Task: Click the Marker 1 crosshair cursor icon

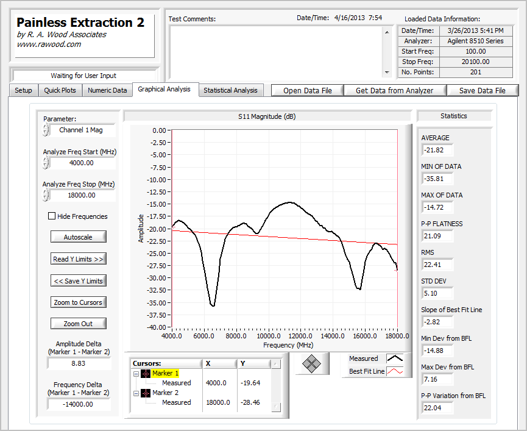Action: [x=146, y=374]
